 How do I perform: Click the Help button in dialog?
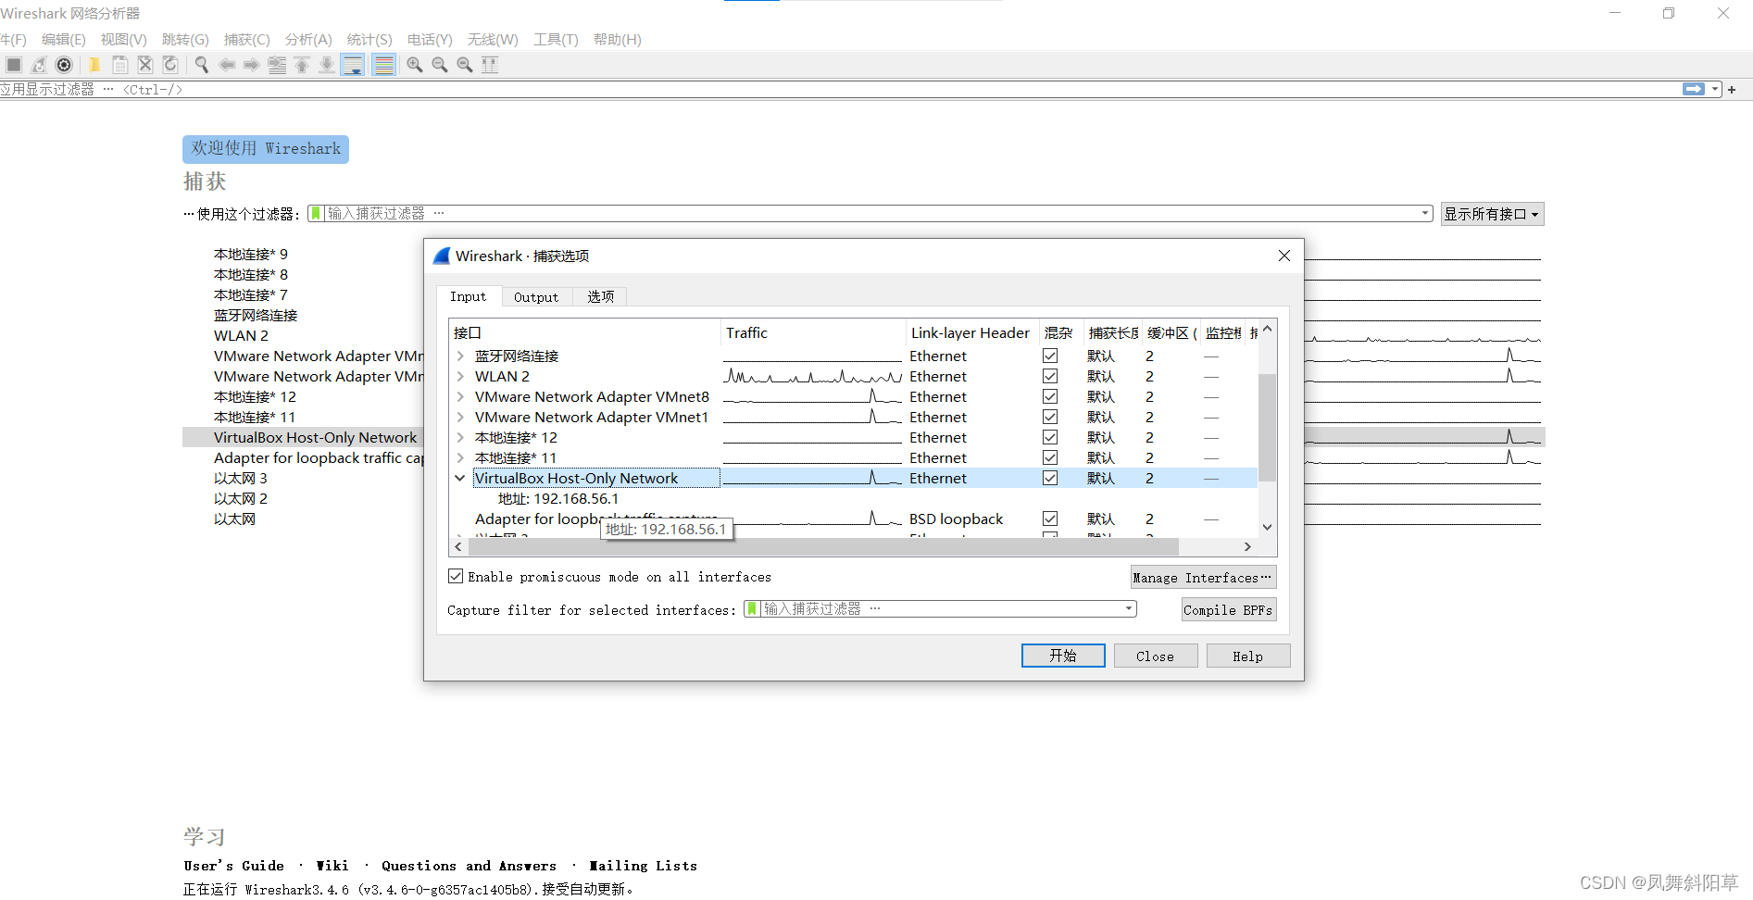1247,656
